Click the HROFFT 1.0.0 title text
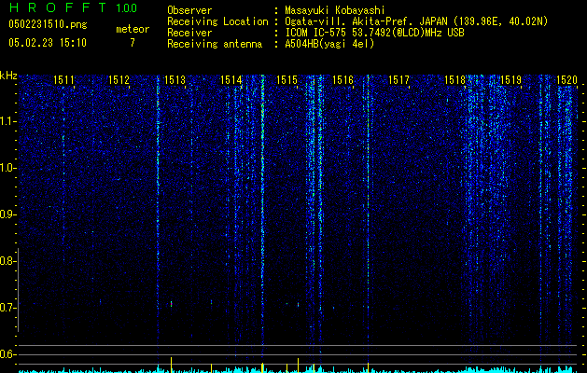 73,7
